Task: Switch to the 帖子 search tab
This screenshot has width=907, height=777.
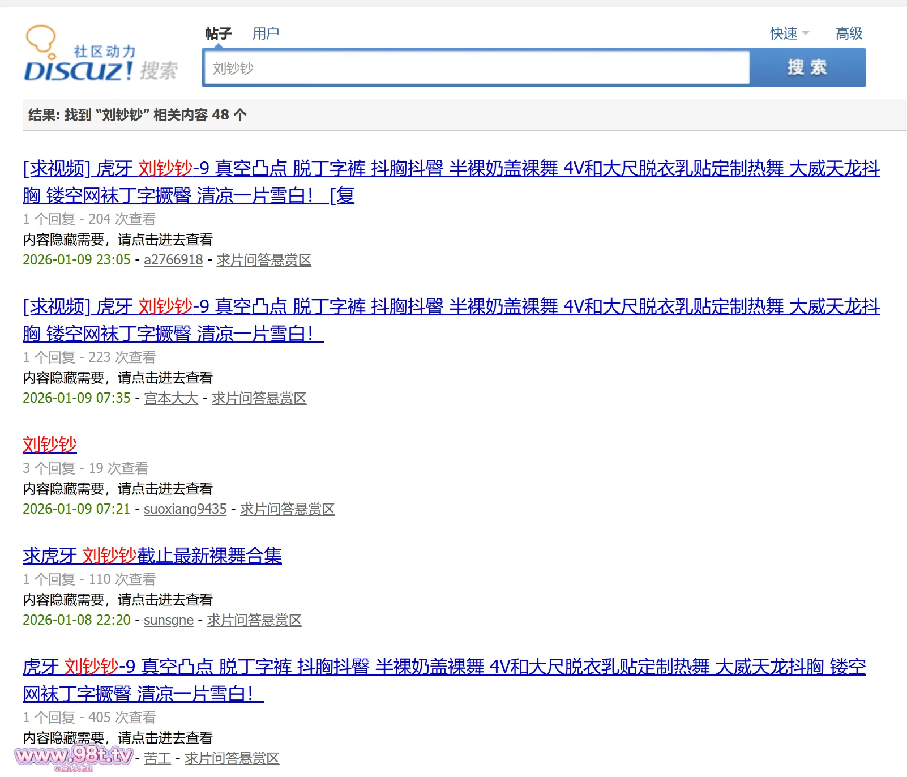Action: click(219, 33)
